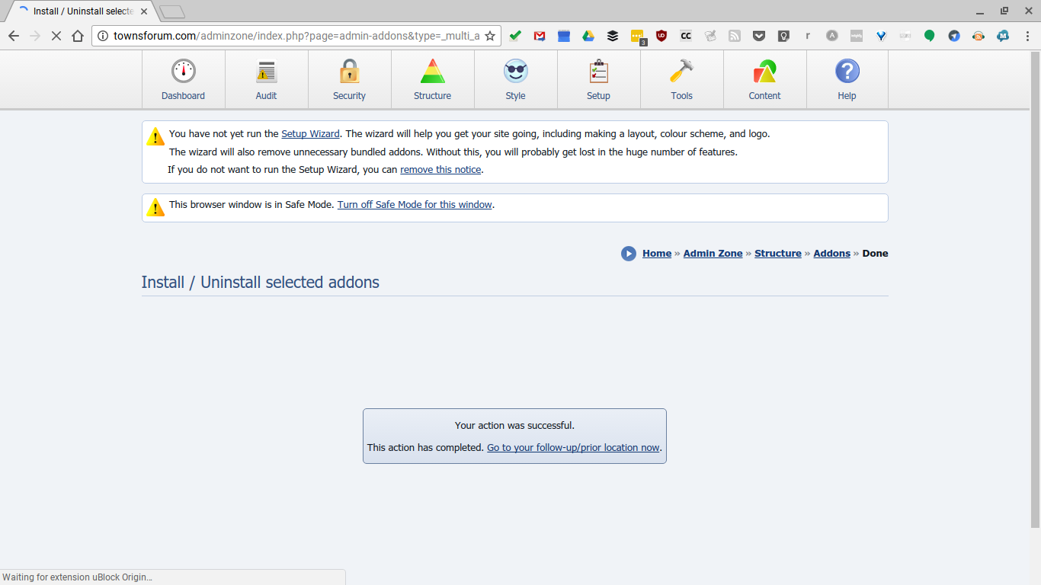Open the Dashboard section

pos(183,79)
